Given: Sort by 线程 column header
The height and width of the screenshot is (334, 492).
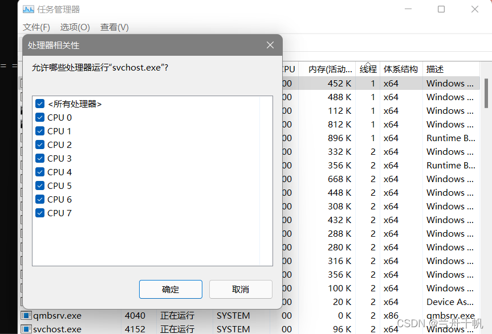Looking at the screenshot, I should click(368, 69).
